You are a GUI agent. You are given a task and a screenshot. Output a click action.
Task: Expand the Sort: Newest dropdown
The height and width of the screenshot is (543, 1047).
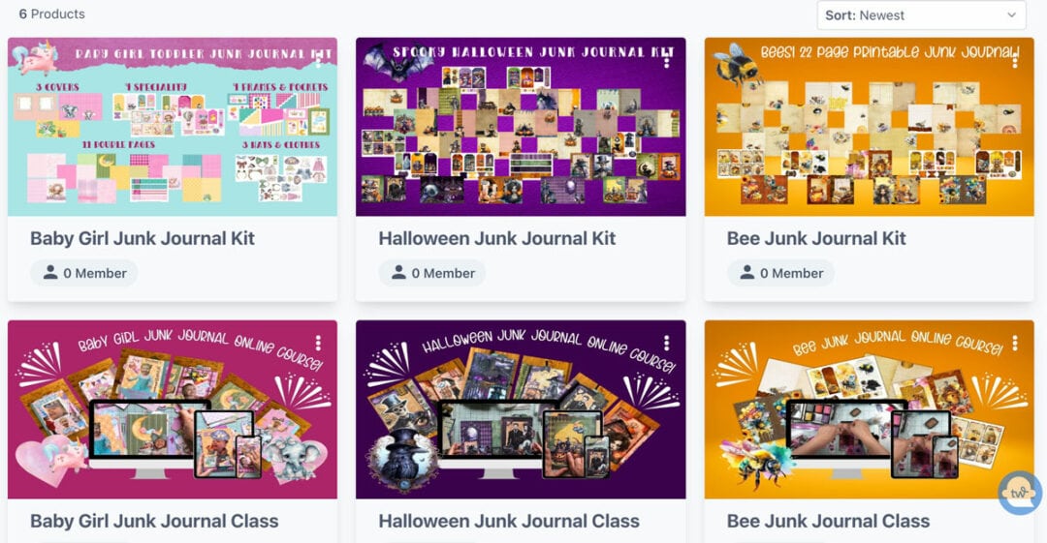922,15
